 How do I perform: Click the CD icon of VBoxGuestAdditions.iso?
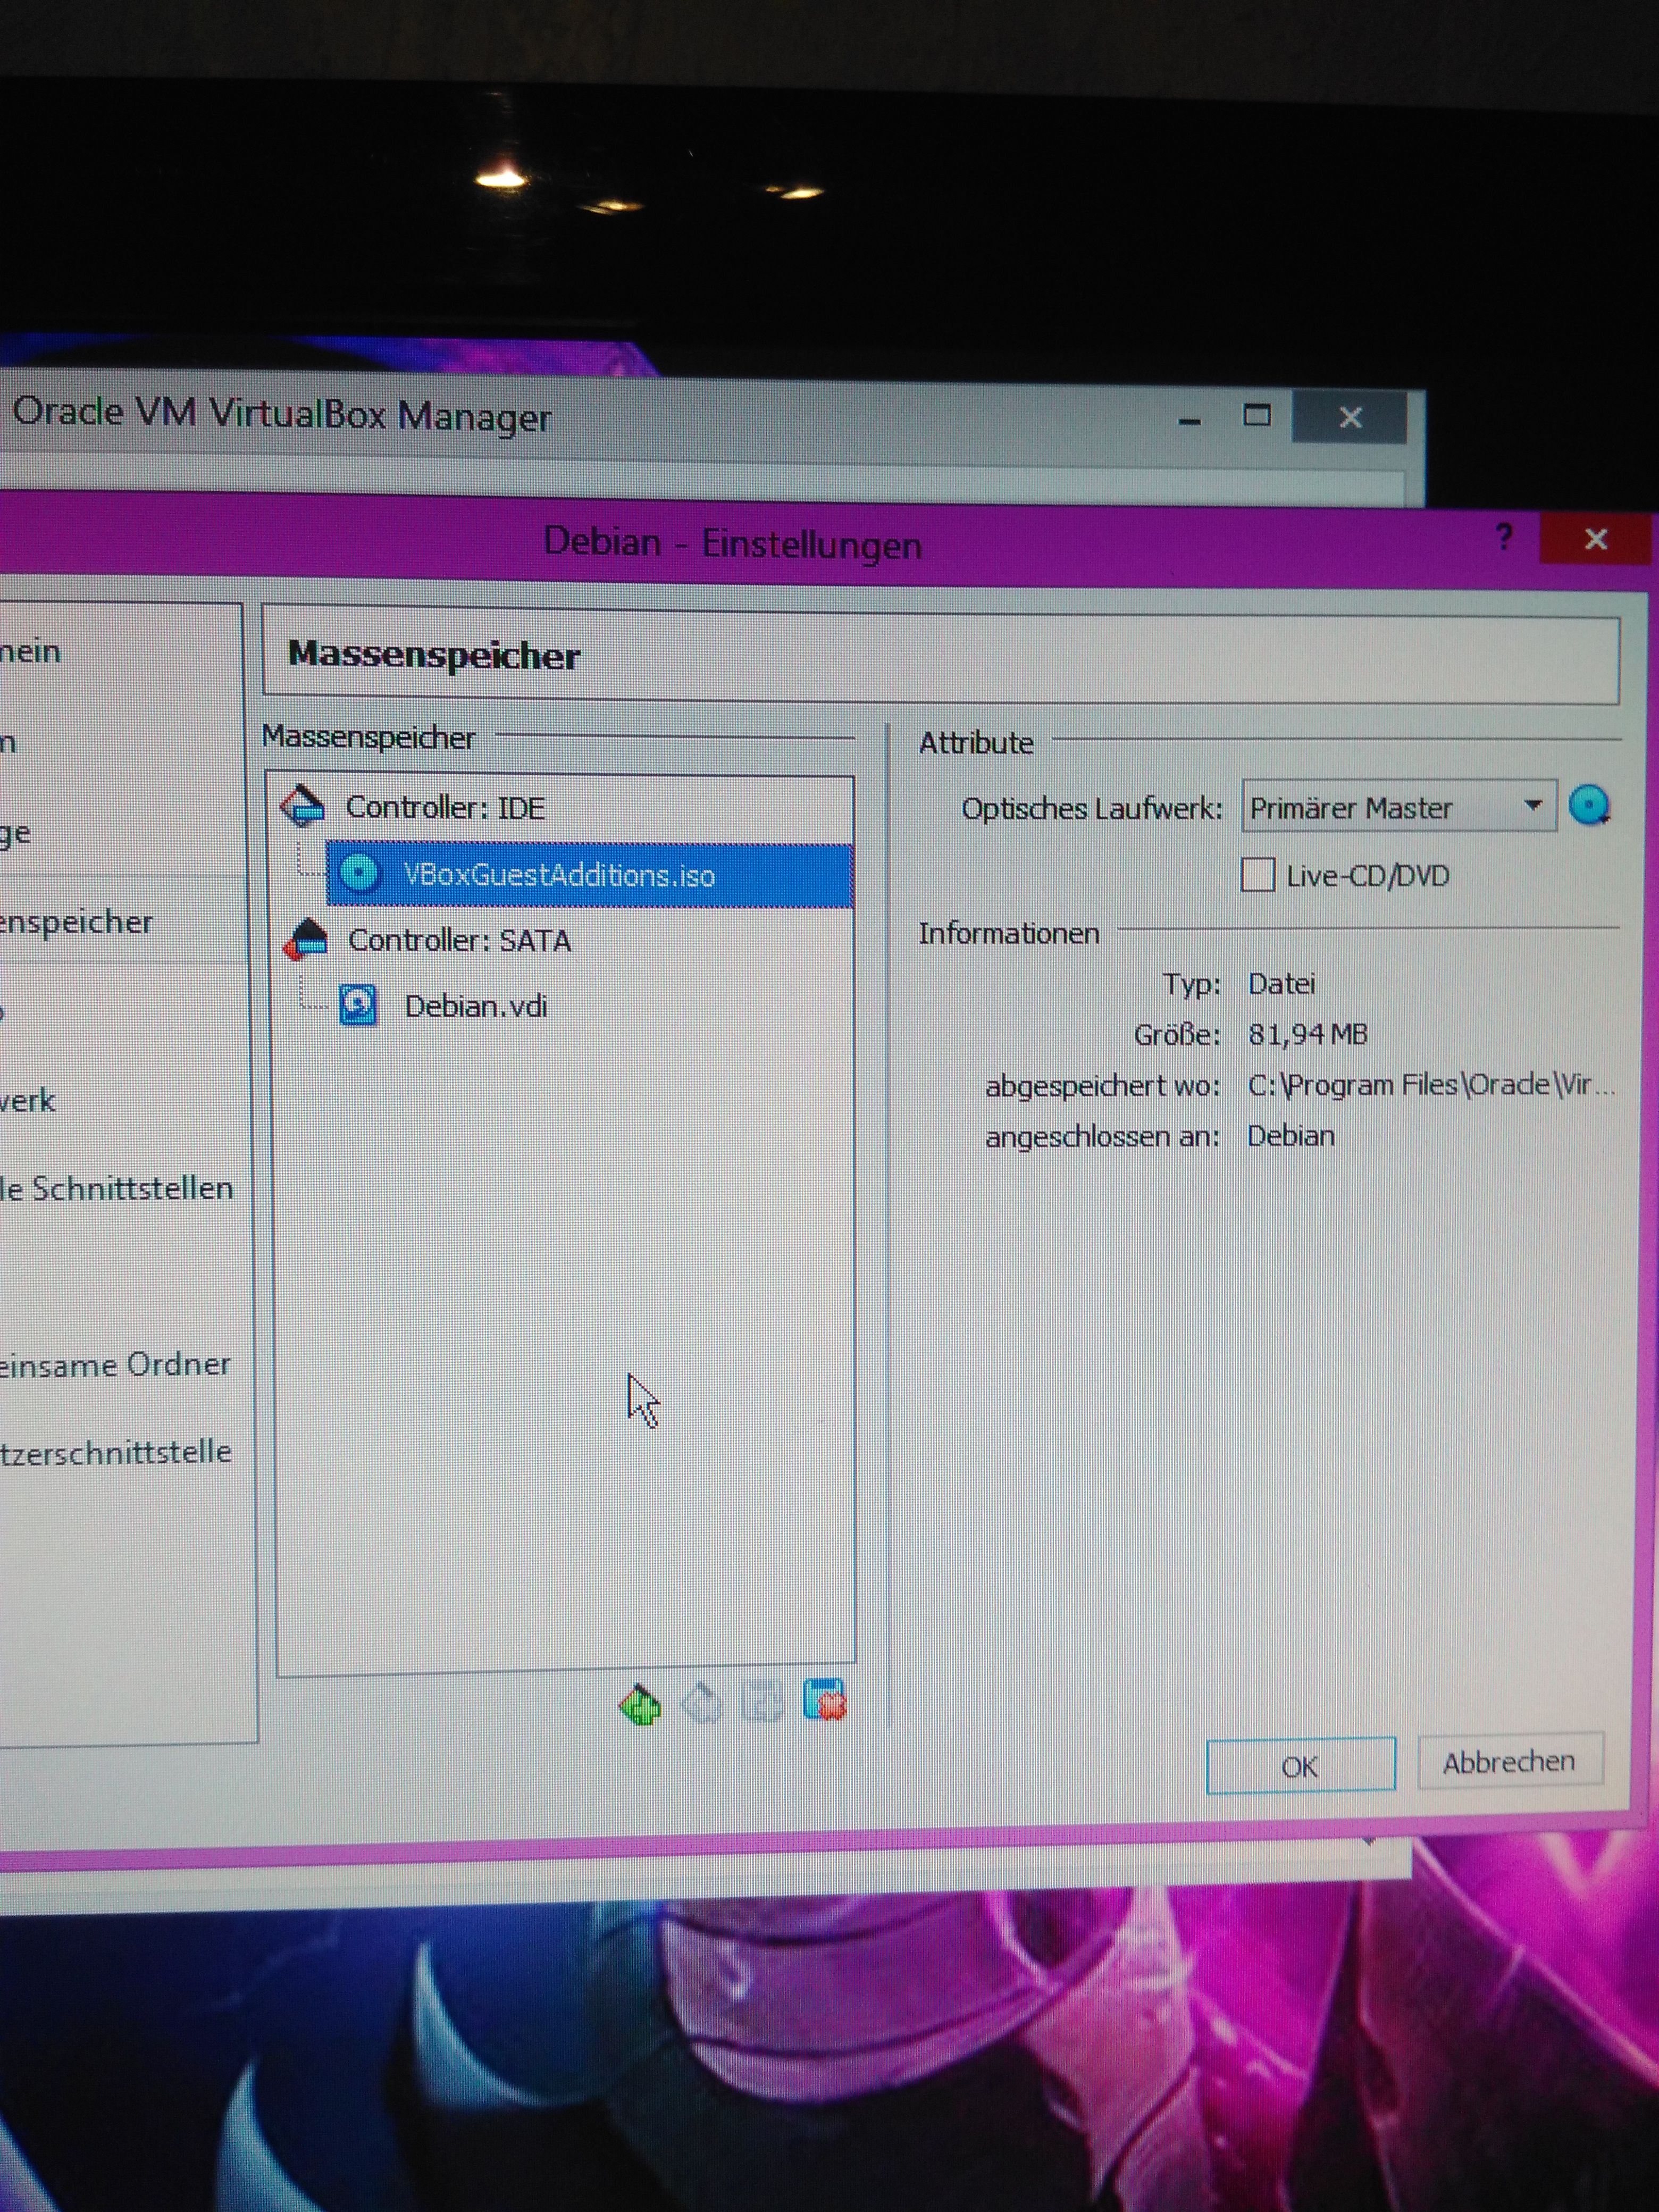point(359,873)
